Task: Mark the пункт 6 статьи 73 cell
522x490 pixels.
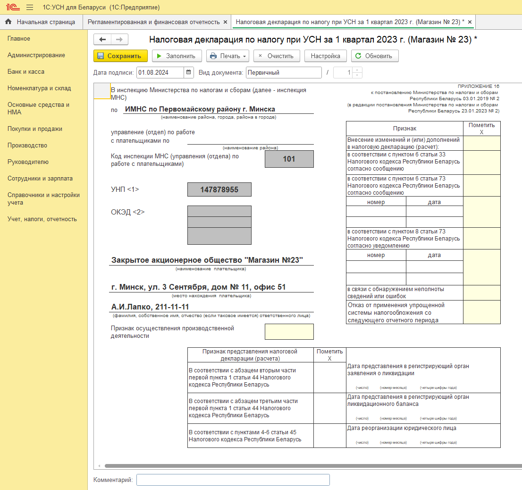Action: click(x=482, y=186)
